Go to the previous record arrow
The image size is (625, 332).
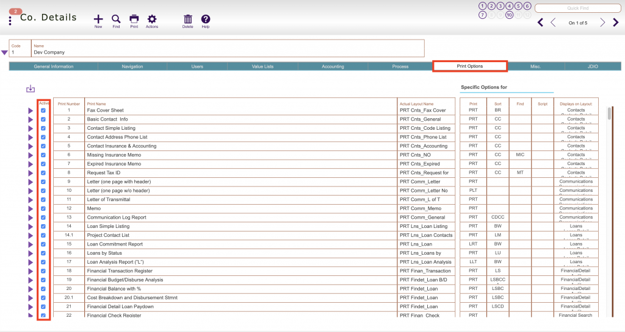553,23
